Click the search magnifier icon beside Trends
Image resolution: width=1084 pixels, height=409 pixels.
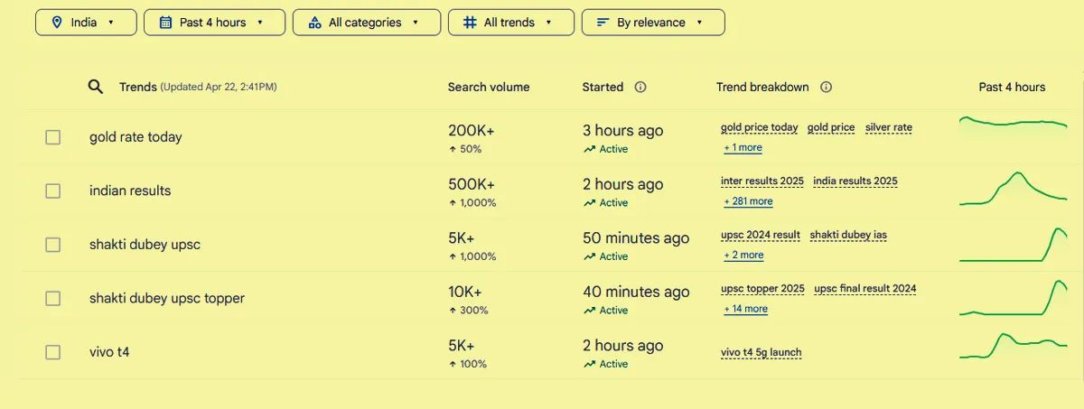tap(95, 87)
